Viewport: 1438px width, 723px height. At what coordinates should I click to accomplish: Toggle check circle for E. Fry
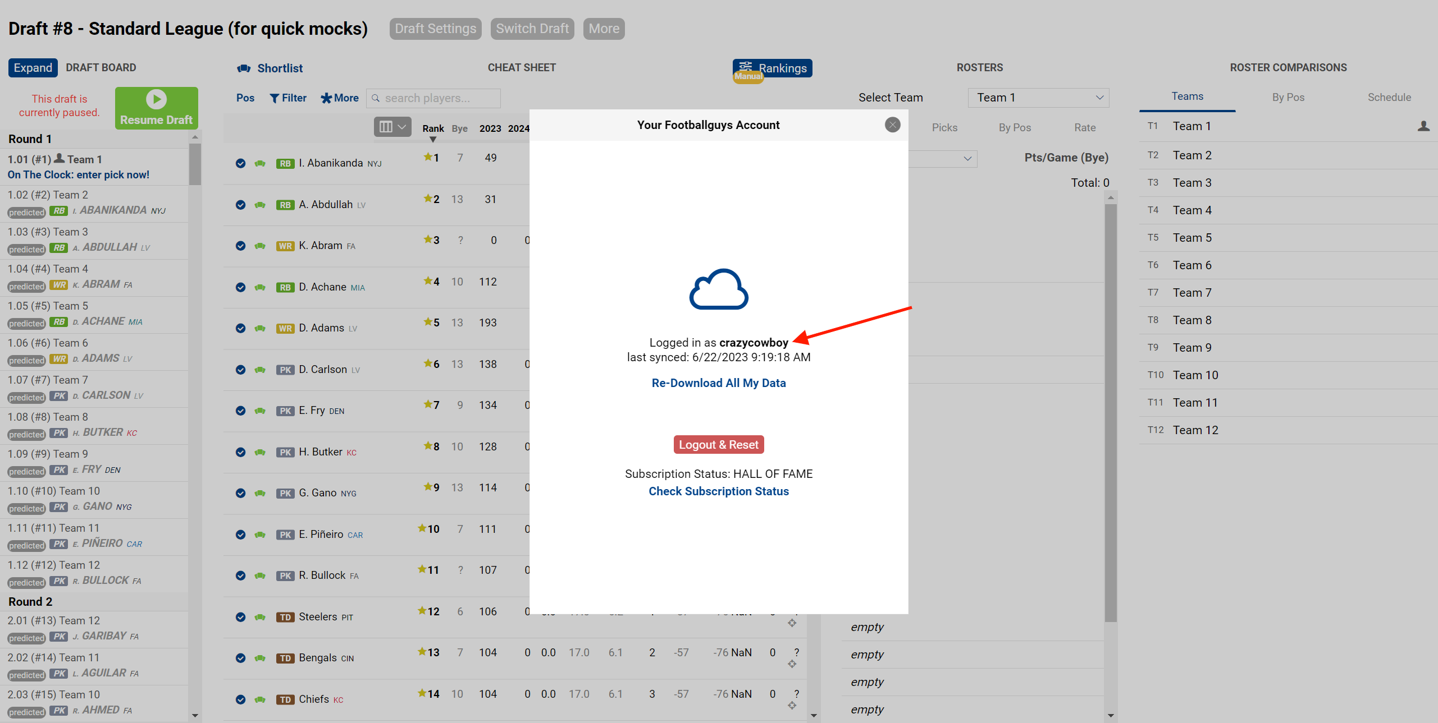tap(240, 411)
